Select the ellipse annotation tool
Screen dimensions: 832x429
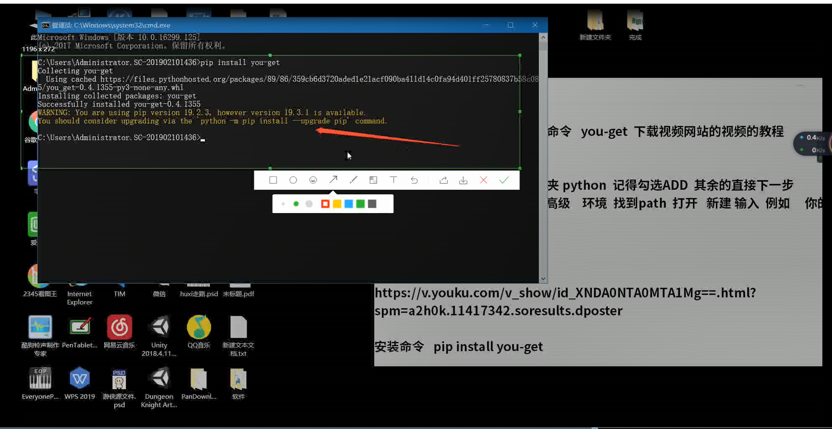pyautogui.click(x=293, y=180)
